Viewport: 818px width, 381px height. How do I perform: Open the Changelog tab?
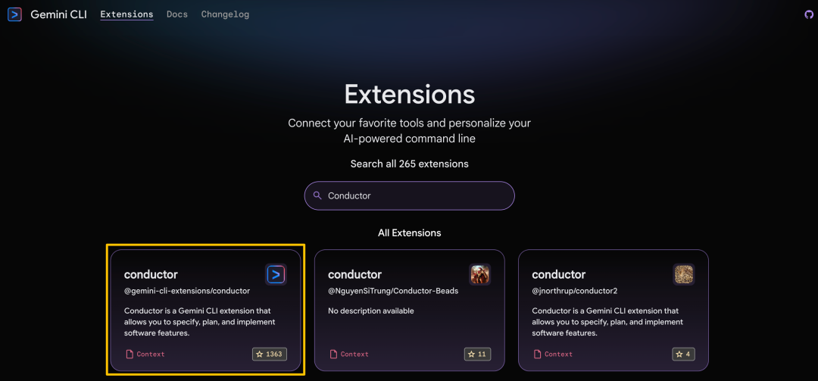pos(226,14)
